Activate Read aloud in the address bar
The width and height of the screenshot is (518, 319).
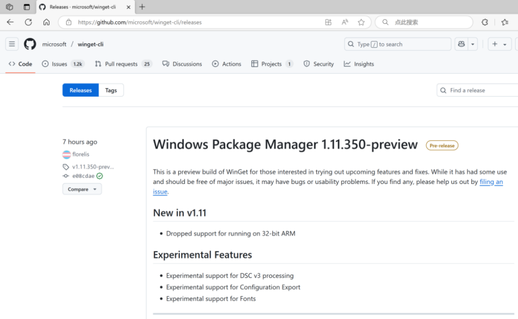pos(344,22)
